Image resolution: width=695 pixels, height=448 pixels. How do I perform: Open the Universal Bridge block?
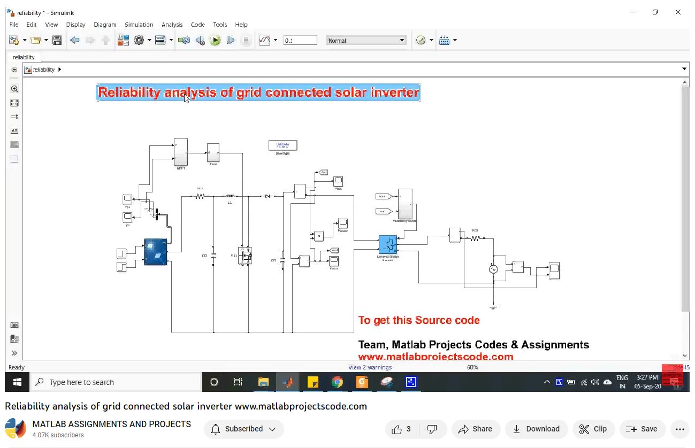[387, 244]
